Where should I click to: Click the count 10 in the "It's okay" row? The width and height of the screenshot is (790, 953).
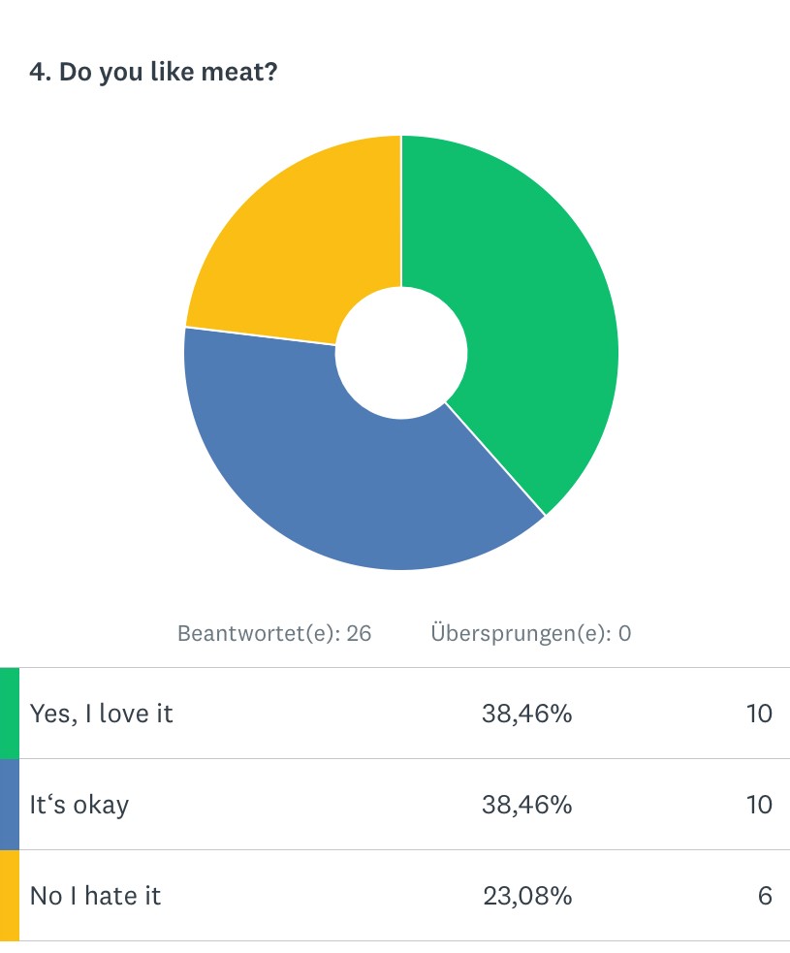point(759,805)
